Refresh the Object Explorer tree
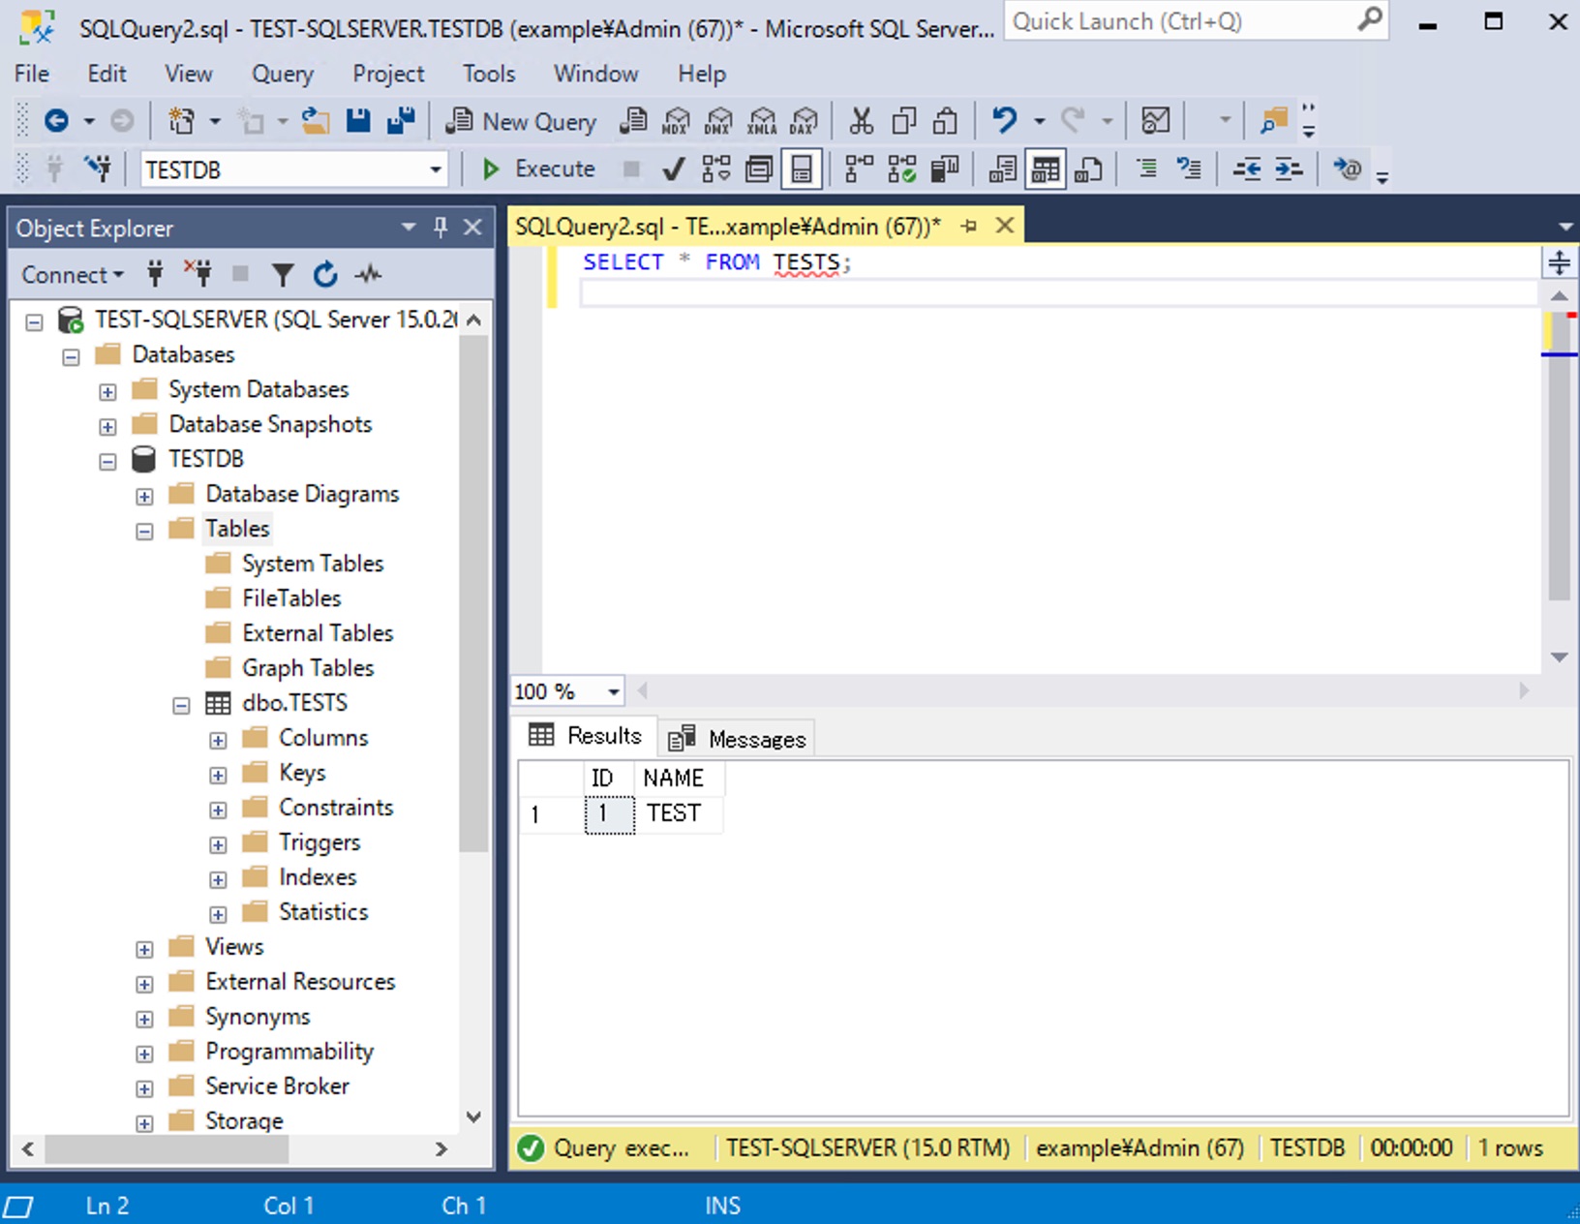The height and width of the screenshot is (1224, 1580). pos(324,274)
